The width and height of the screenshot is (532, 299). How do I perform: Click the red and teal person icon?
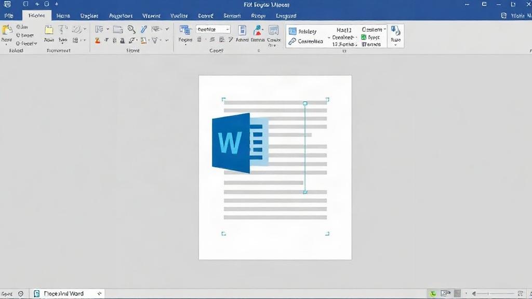[x=258, y=30]
